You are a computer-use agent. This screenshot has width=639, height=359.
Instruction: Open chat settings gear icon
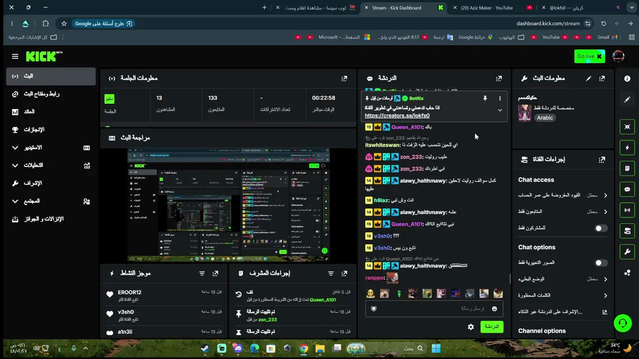point(471,327)
